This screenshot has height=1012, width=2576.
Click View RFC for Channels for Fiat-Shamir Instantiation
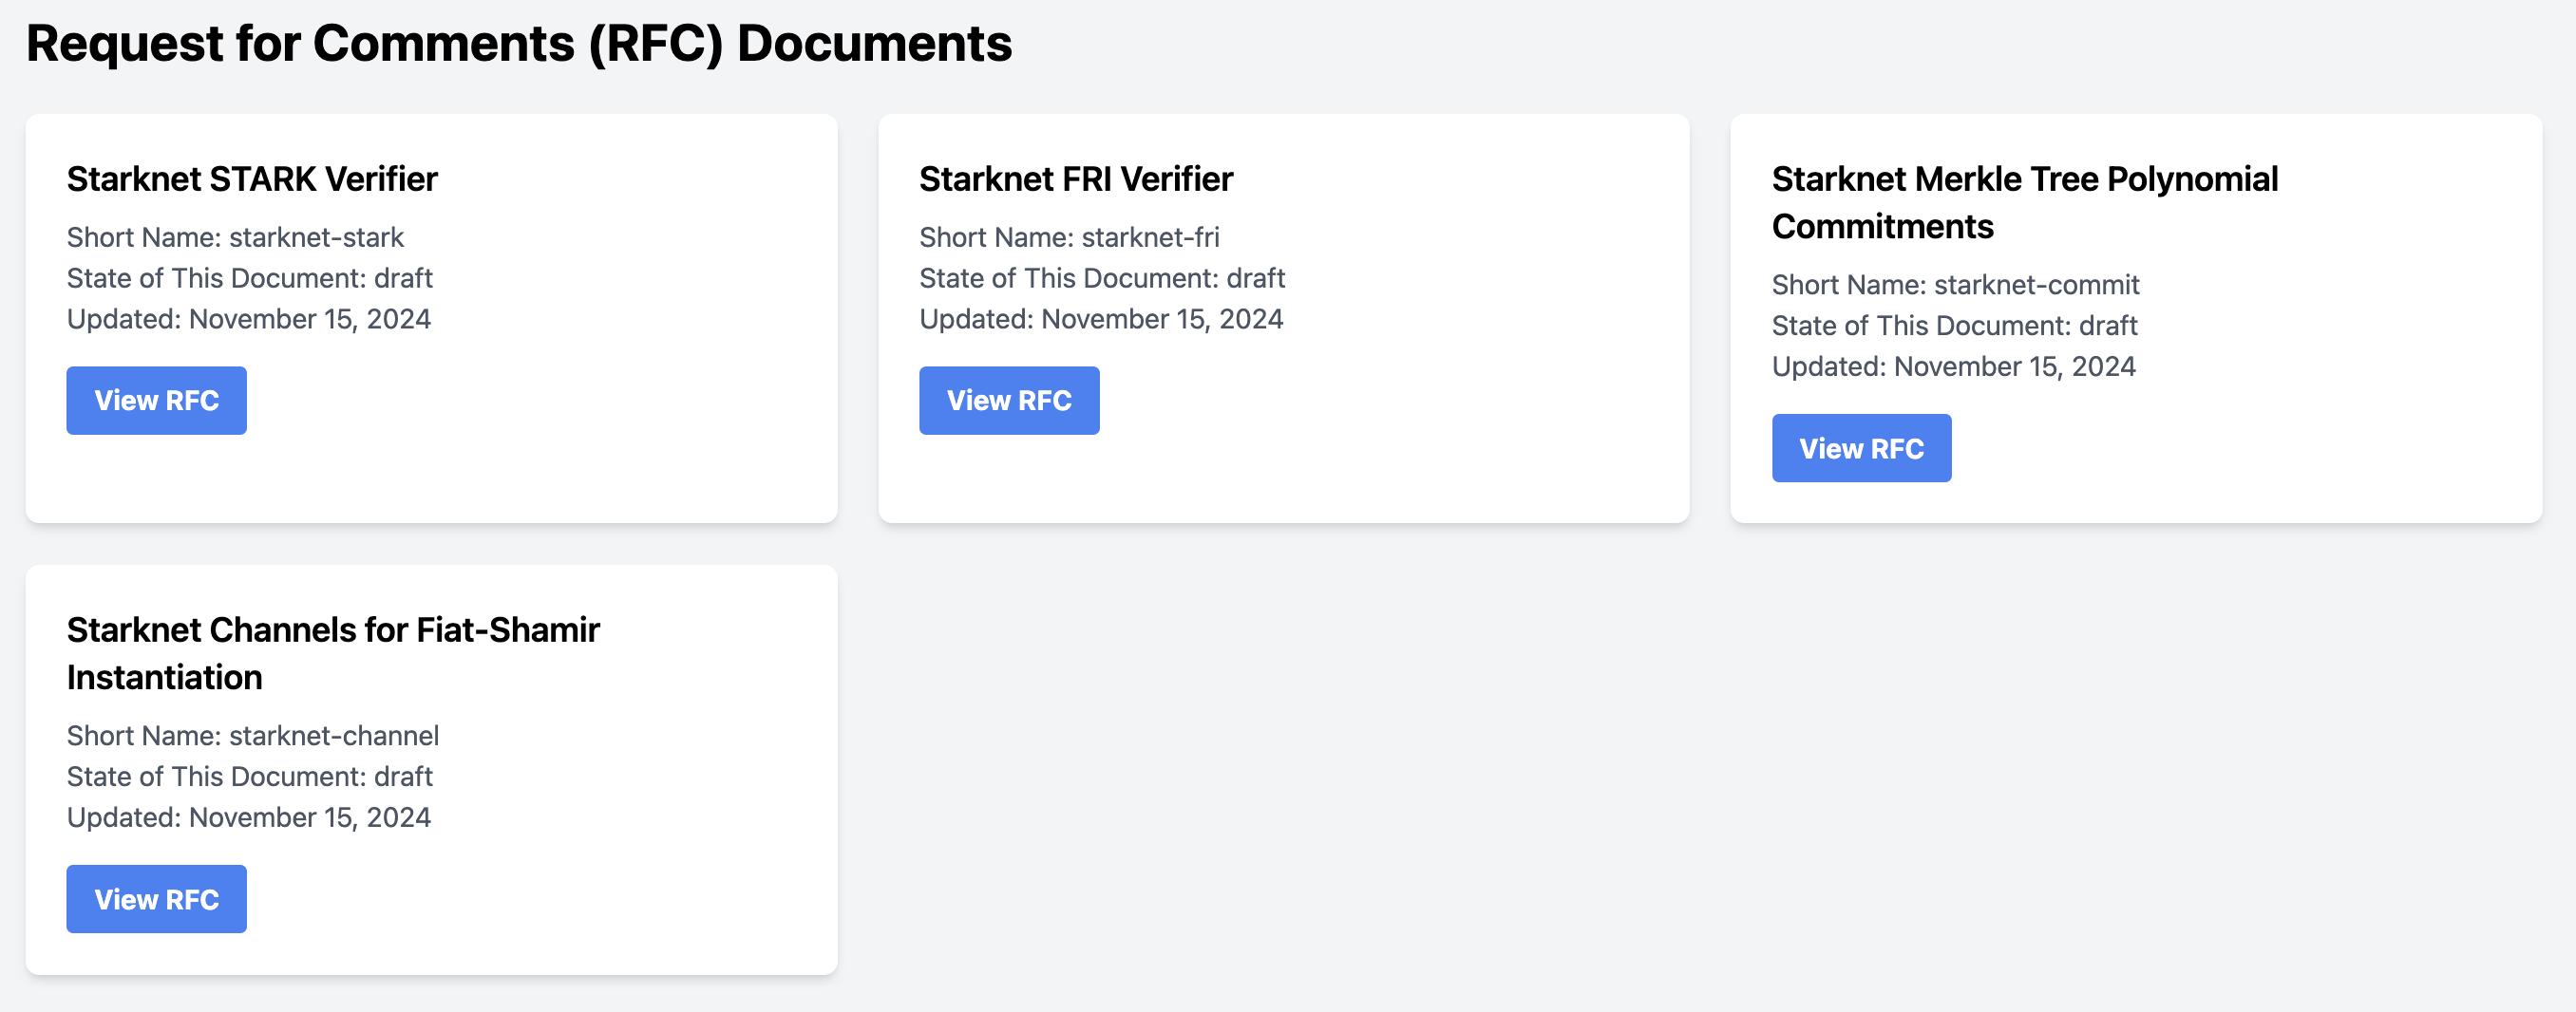(x=156, y=898)
